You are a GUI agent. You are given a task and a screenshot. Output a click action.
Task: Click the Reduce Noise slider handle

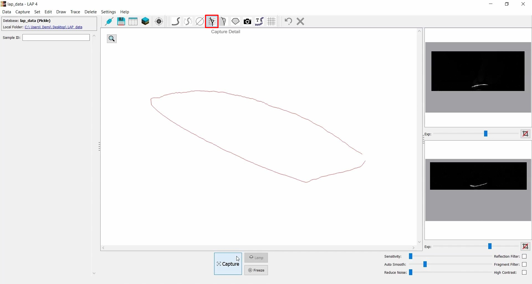click(x=411, y=273)
